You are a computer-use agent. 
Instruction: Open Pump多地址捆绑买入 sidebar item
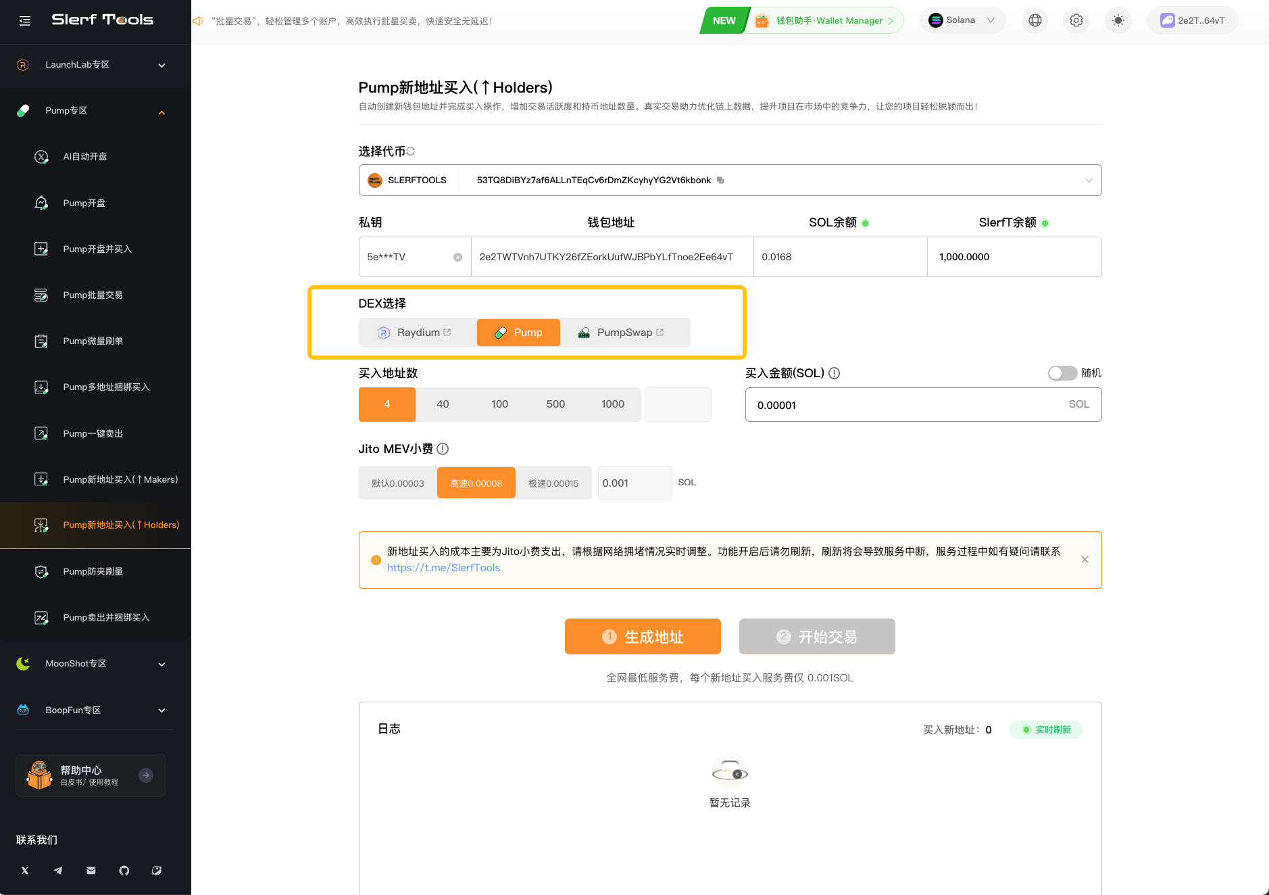[95, 387]
